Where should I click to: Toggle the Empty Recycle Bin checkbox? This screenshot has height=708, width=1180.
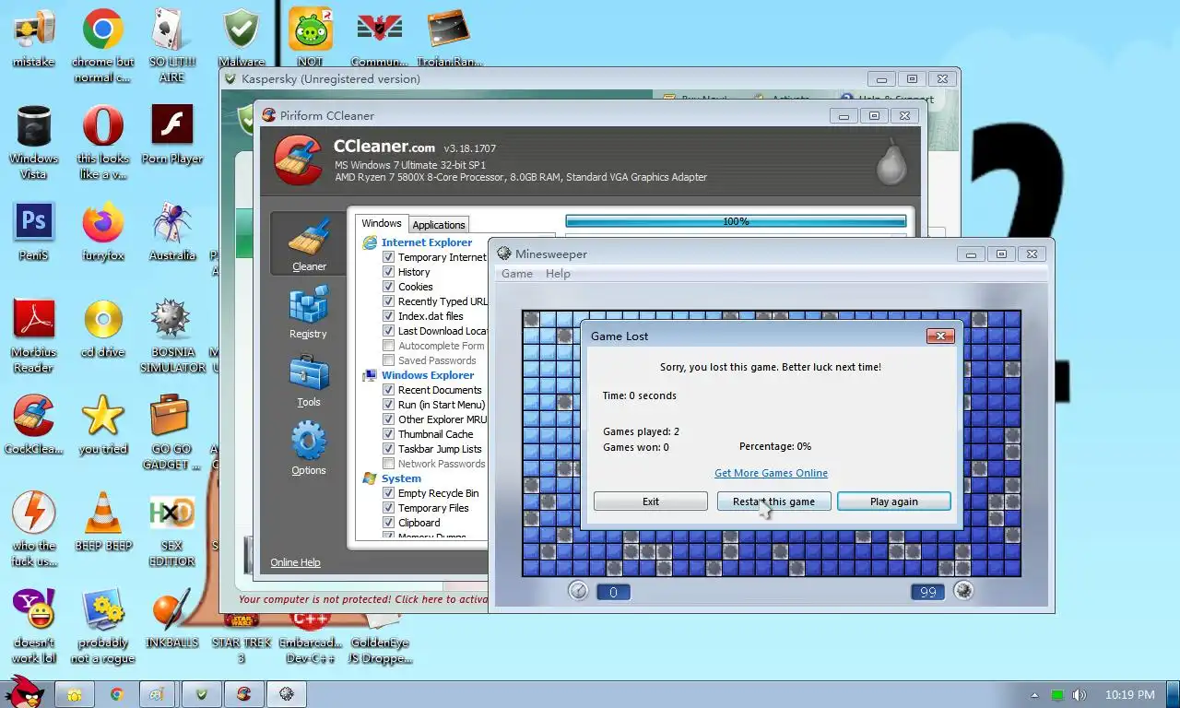pyautogui.click(x=389, y=493)
